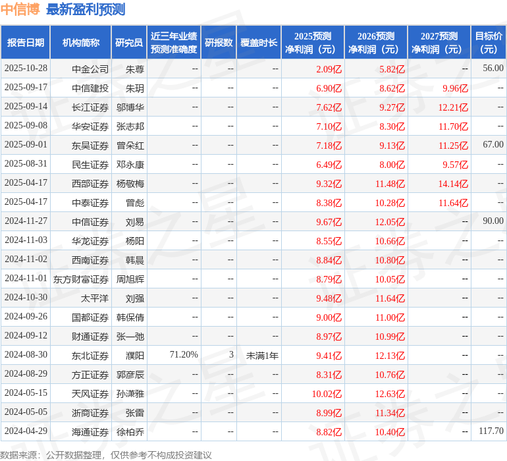Click 天风证券 2025 forecast 10.02亿
Image resolution: width=507 pixels, height=461 pixels.
(x=327, y=394)
